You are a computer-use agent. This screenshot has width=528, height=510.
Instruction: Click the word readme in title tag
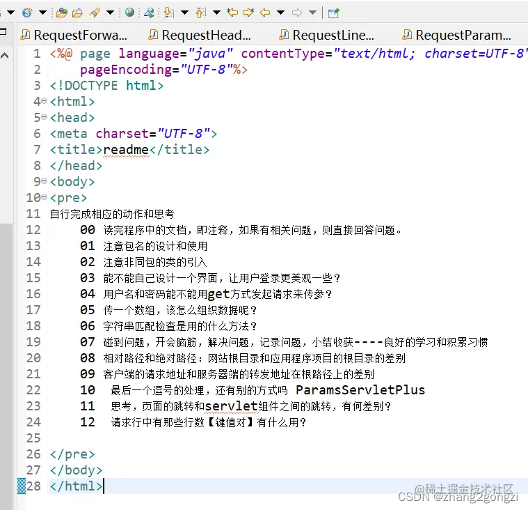126,149
